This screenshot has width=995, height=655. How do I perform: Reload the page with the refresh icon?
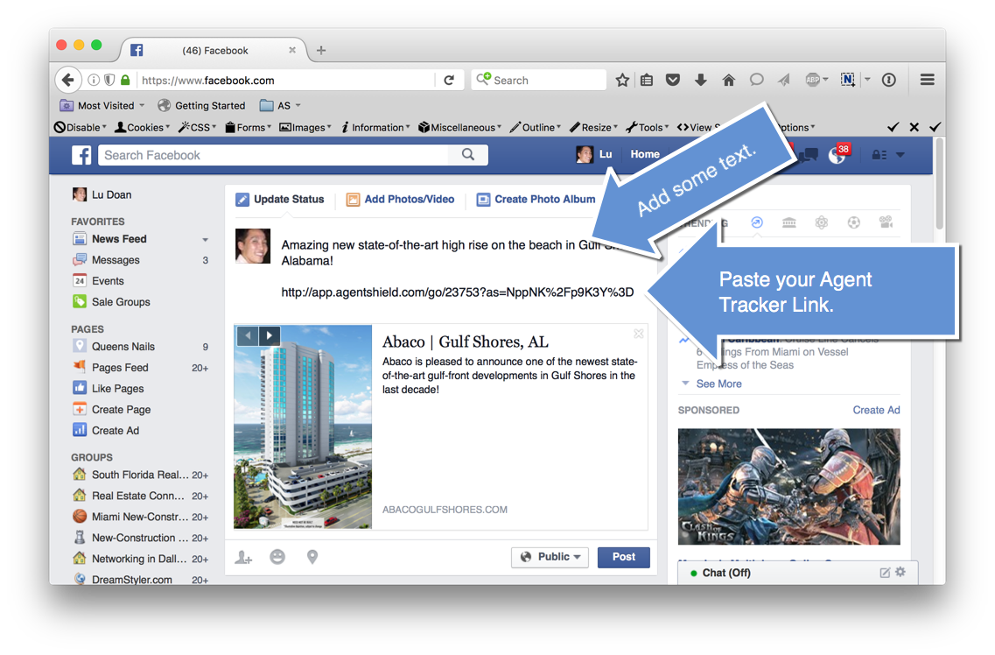click(x=449, y=80)
